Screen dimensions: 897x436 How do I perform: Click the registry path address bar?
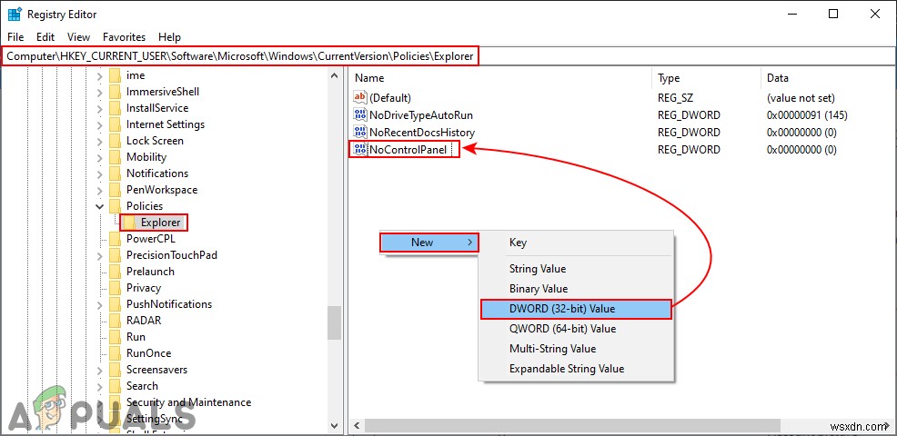point(448,56)
